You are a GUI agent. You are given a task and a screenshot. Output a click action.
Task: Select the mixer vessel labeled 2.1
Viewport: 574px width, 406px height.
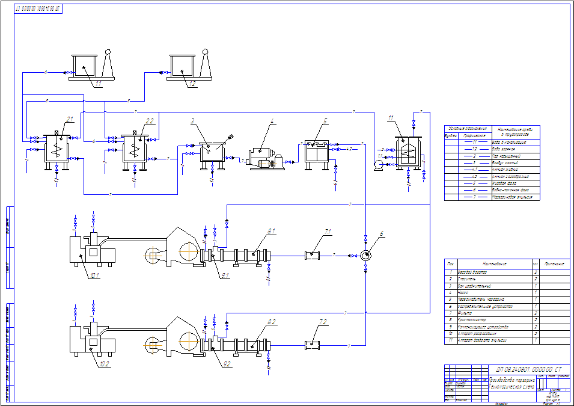pos(56,150)
